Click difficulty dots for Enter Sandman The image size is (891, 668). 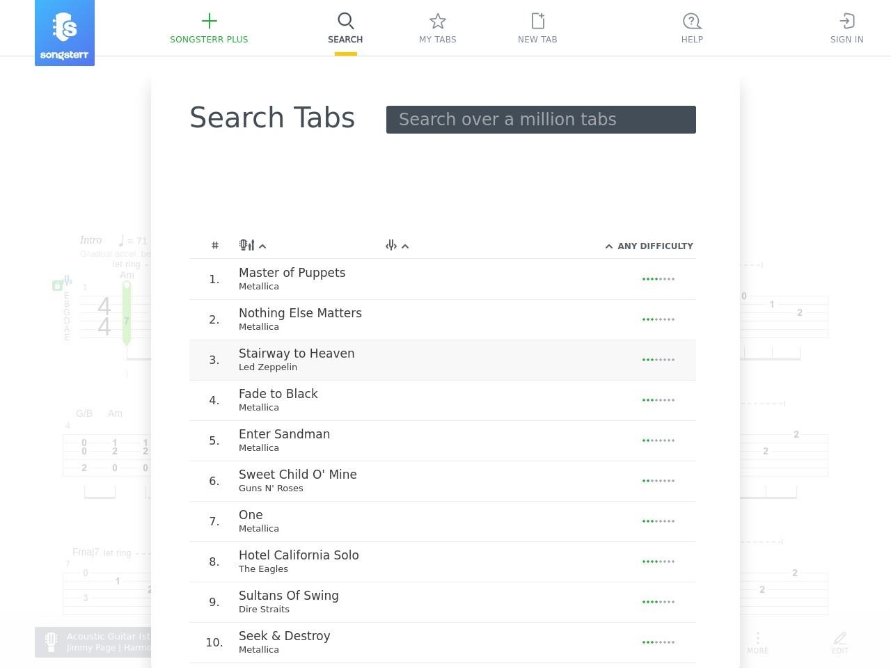[x=659, y=440]
